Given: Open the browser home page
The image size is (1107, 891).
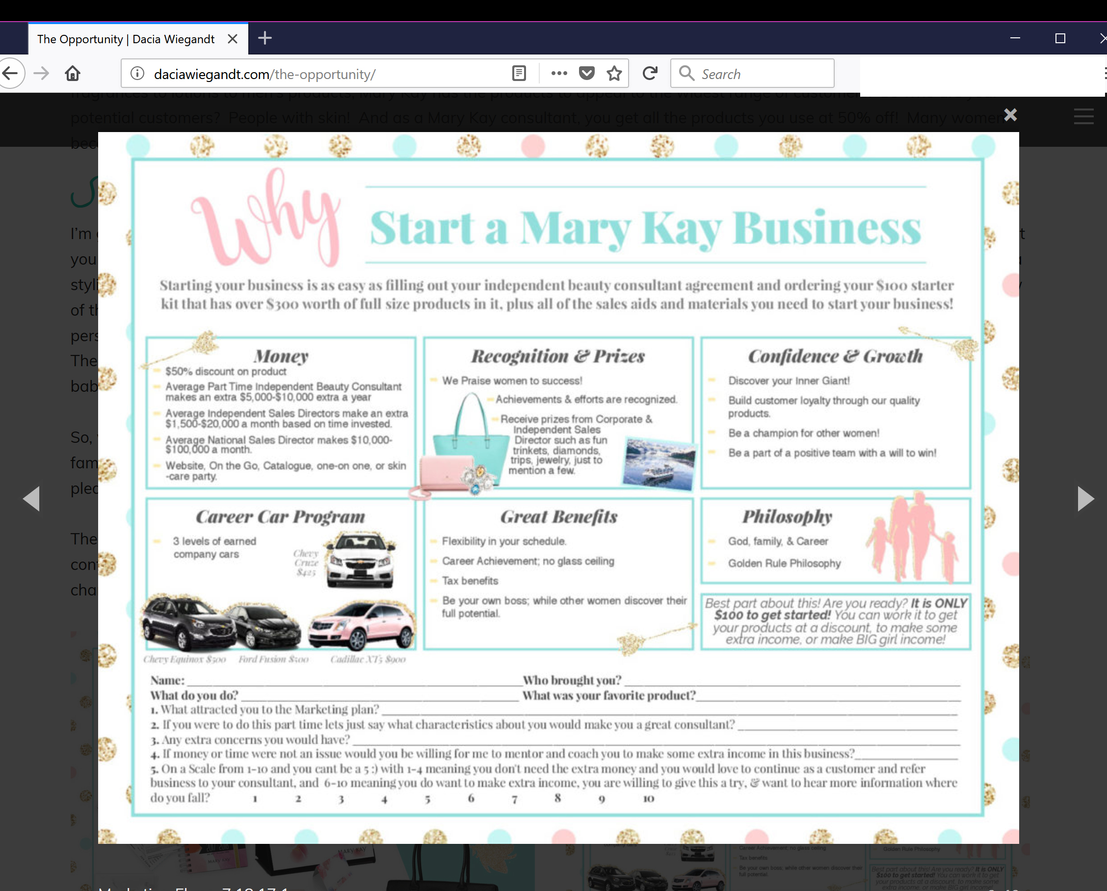Looking at the screenshot, I should pyautogui.click(x=73, y=74).
